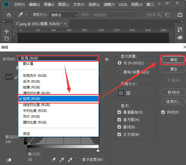Close the Curves dialog
The width and height of the screenshot is (186, 165).
(184, 47)
